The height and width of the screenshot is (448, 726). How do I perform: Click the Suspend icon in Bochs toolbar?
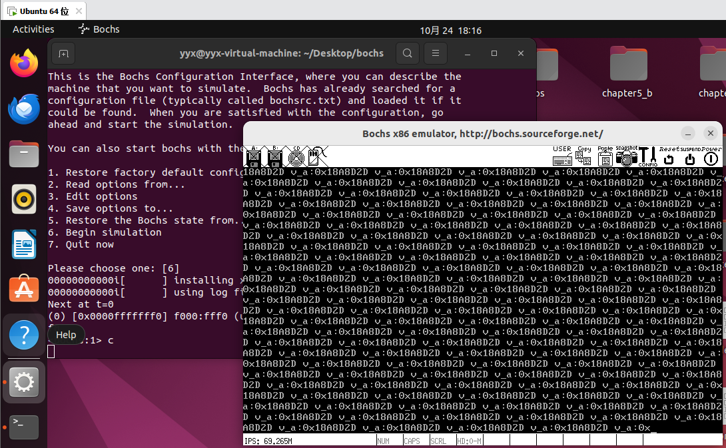pos(690,156)
